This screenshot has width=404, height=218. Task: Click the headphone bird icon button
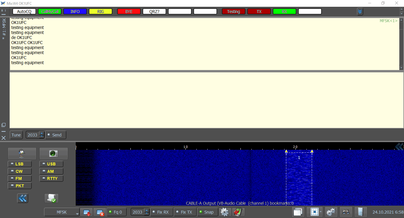tap(22, 154)
